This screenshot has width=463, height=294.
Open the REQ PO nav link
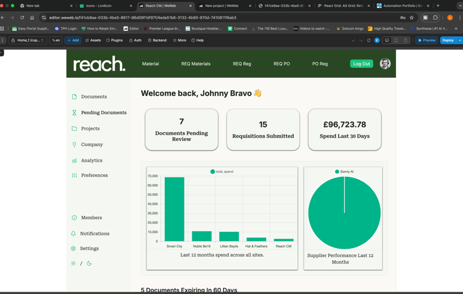pos(282,63)
